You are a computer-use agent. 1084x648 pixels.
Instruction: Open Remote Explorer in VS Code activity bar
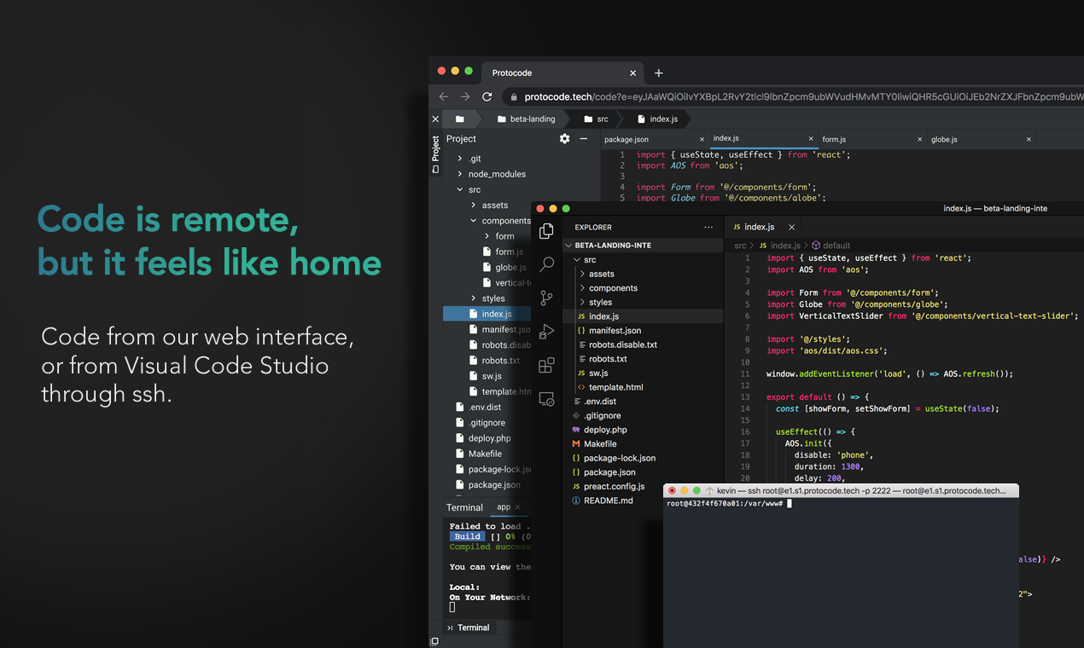[546, 399]
